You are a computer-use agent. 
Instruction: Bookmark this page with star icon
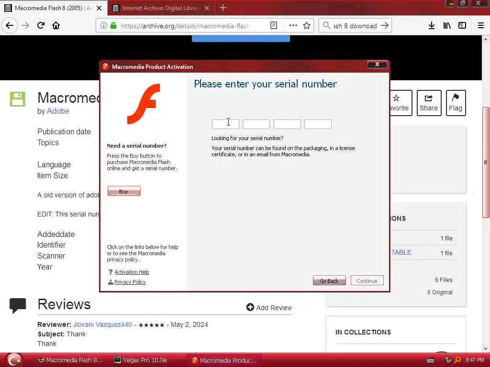click(x=307, y=26)
